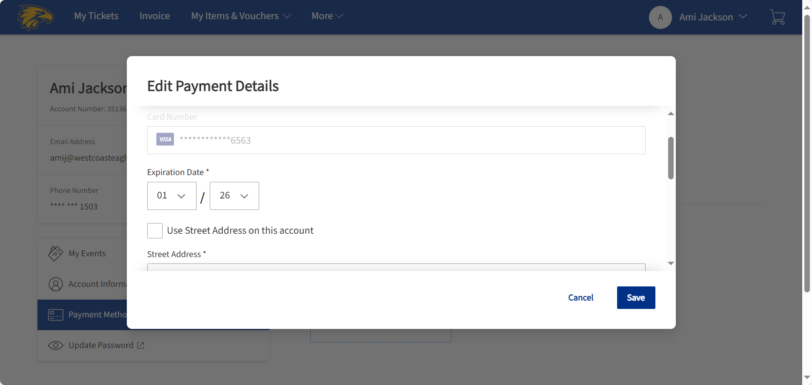
Task: Click the Street Address input field
Action: pos(396,269)
